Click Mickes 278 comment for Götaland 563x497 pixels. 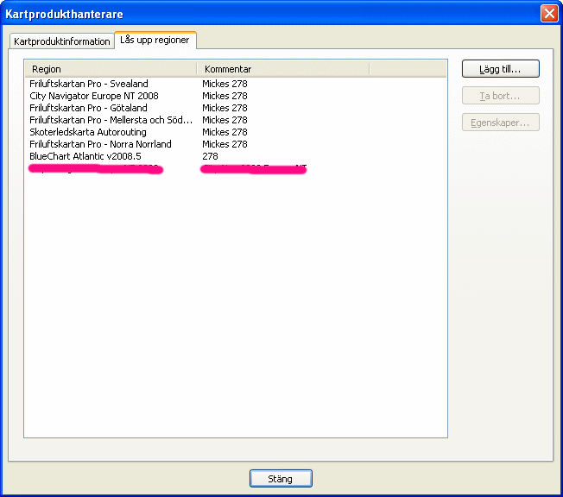(x=225, y=108)
